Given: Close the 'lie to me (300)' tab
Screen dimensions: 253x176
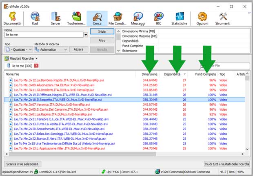Looking at the screenshot, I should (x=36, y=66).
